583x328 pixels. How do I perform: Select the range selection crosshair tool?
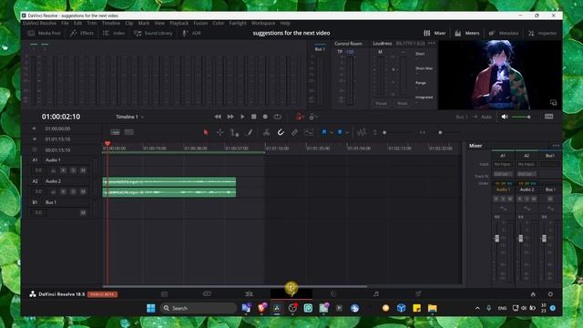220,132
